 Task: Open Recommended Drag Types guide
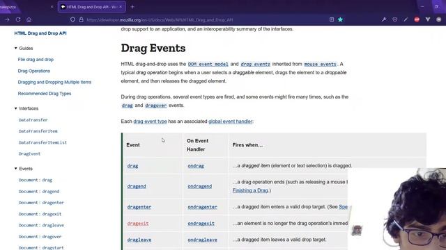point(45,94)
